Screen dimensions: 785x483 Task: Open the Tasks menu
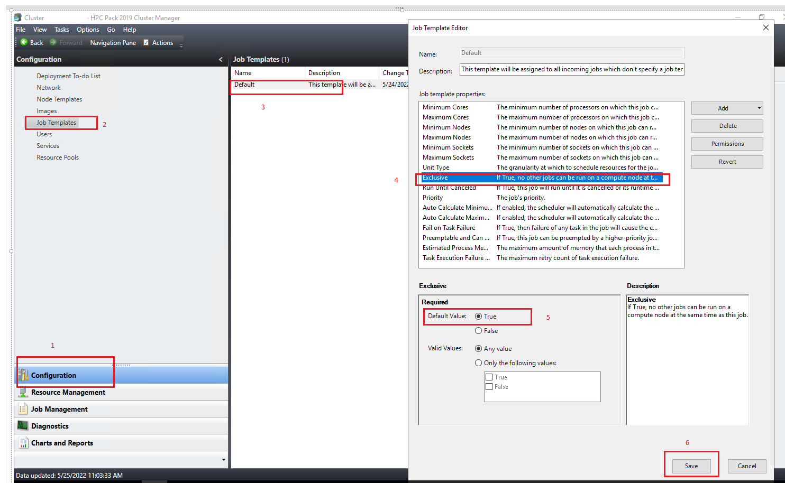tap(62, 30)
